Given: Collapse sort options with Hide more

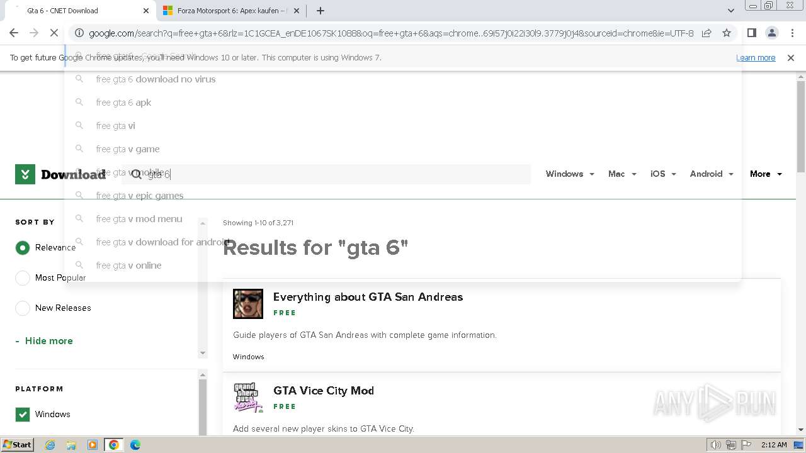Looking at the screenshot, I should click(x=44, y=341).
